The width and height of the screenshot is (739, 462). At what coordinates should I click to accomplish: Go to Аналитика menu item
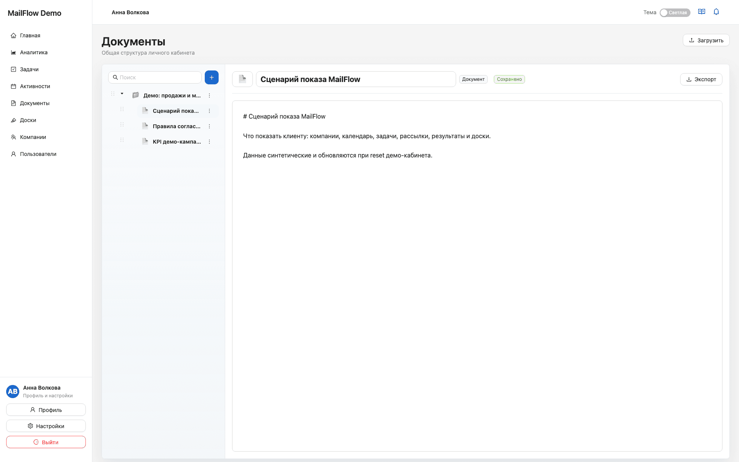[46, 52]
